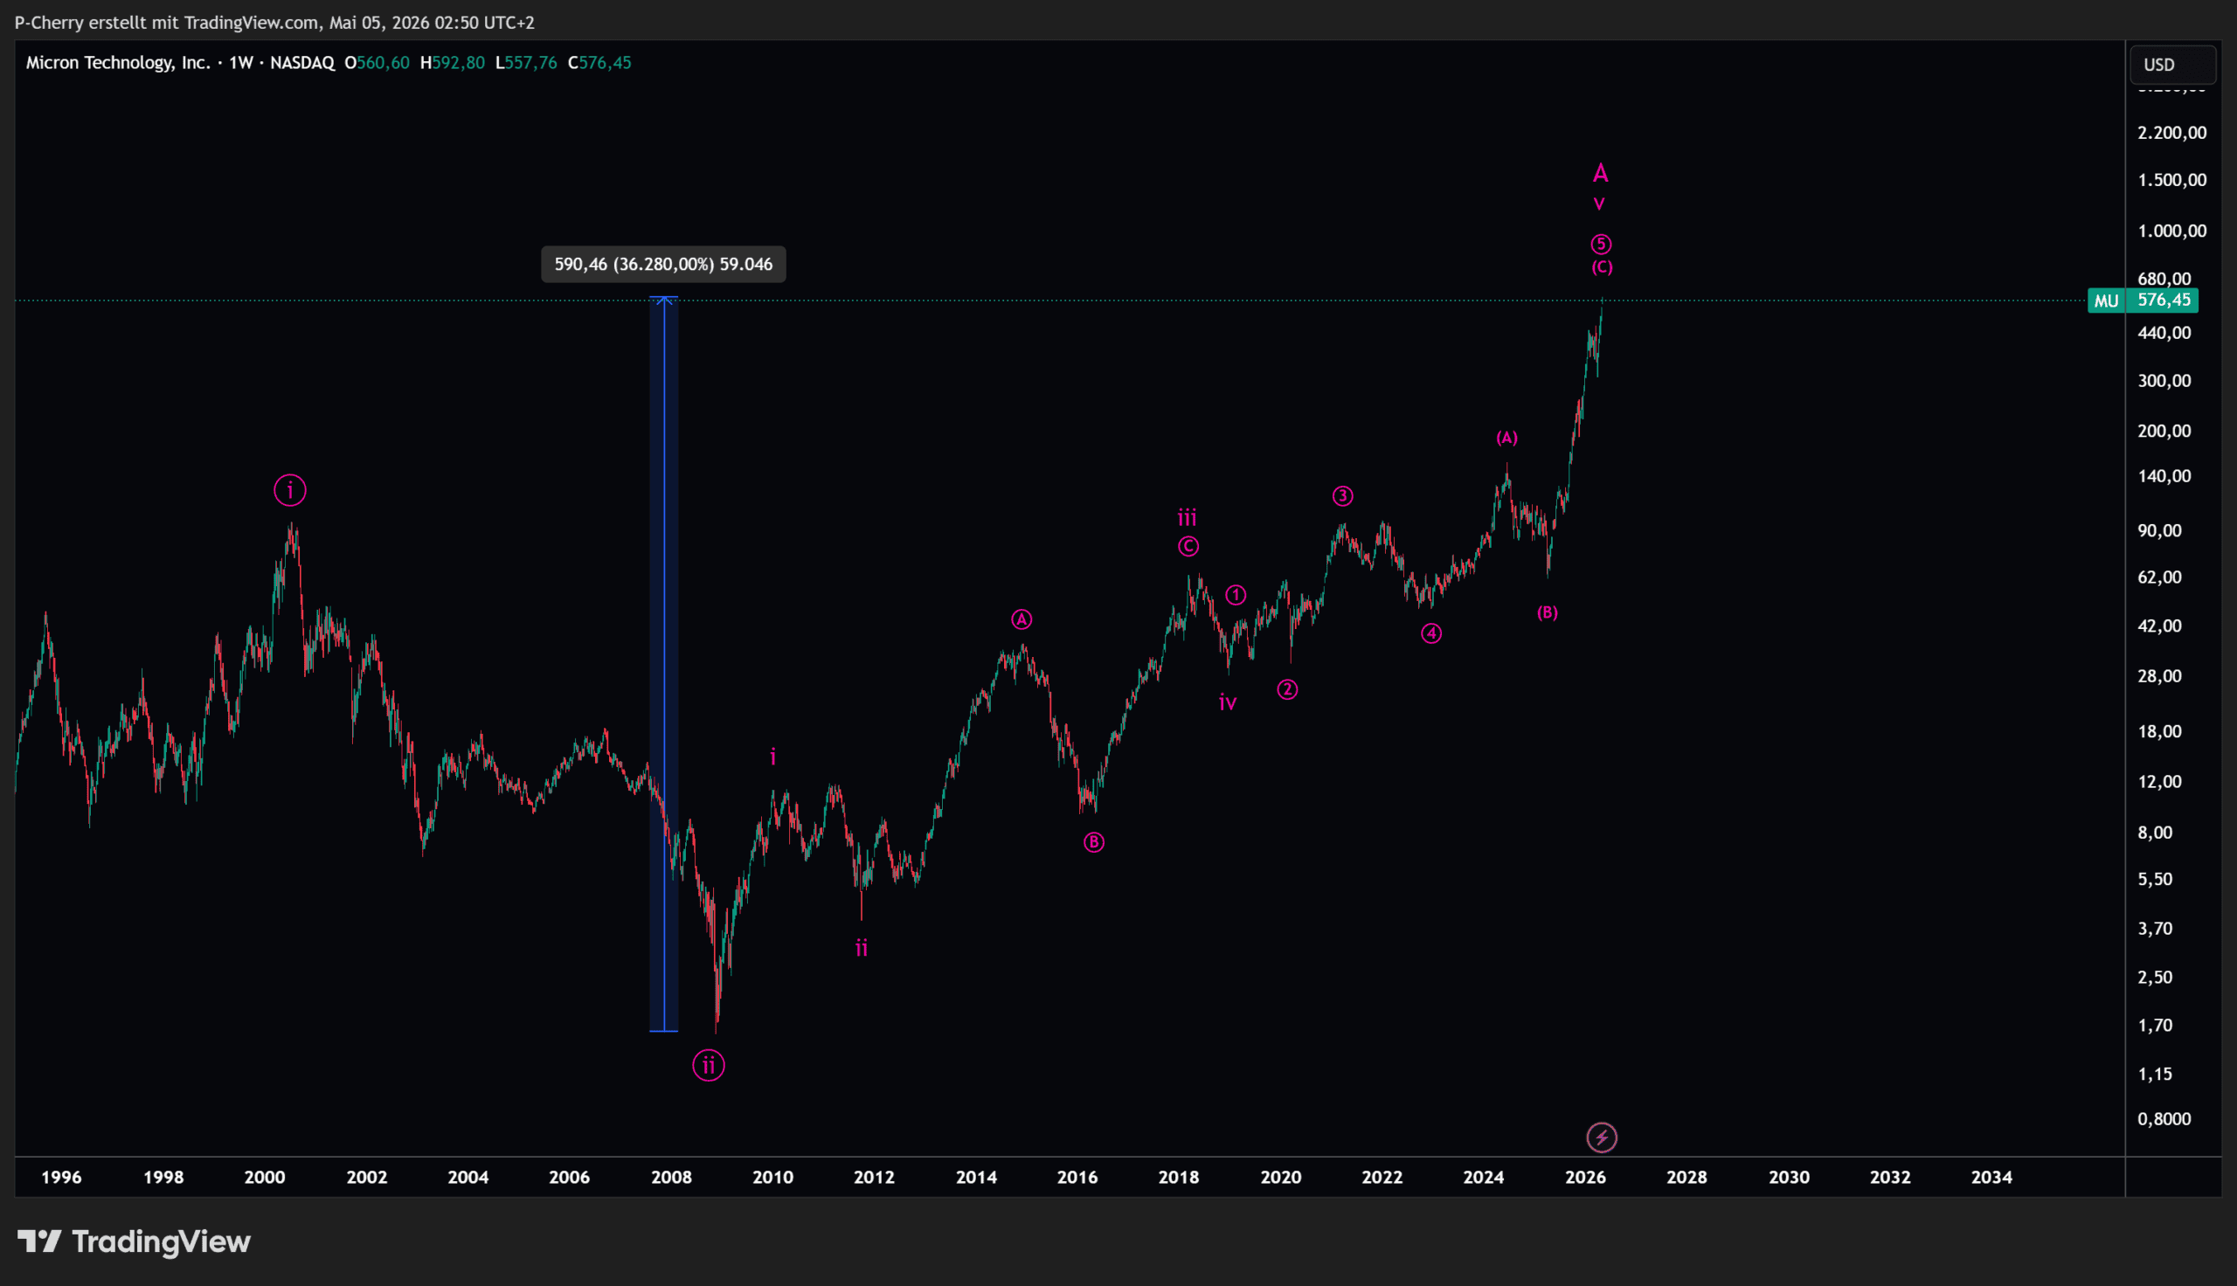The height and width of the screenshot is (1286, 2237).
Task: Click 1.000,00 level on price scale
Action: [2171, 231]
